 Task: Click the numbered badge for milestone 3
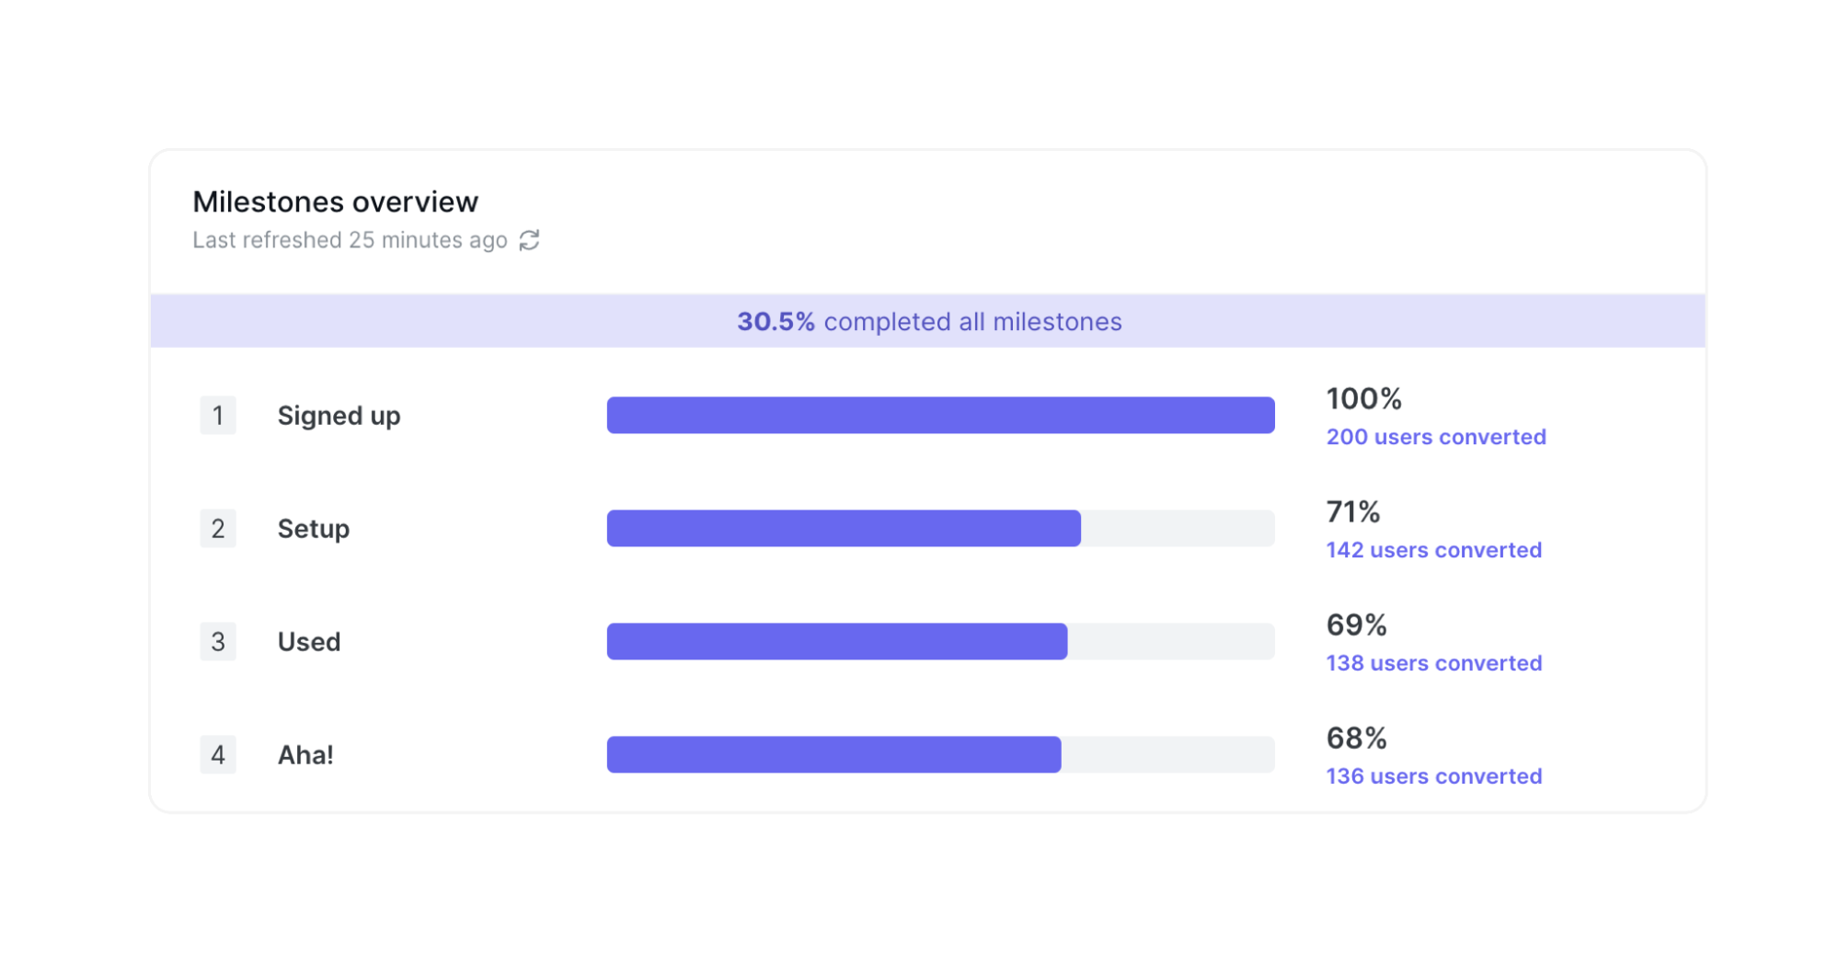click(x=218, y=641)
